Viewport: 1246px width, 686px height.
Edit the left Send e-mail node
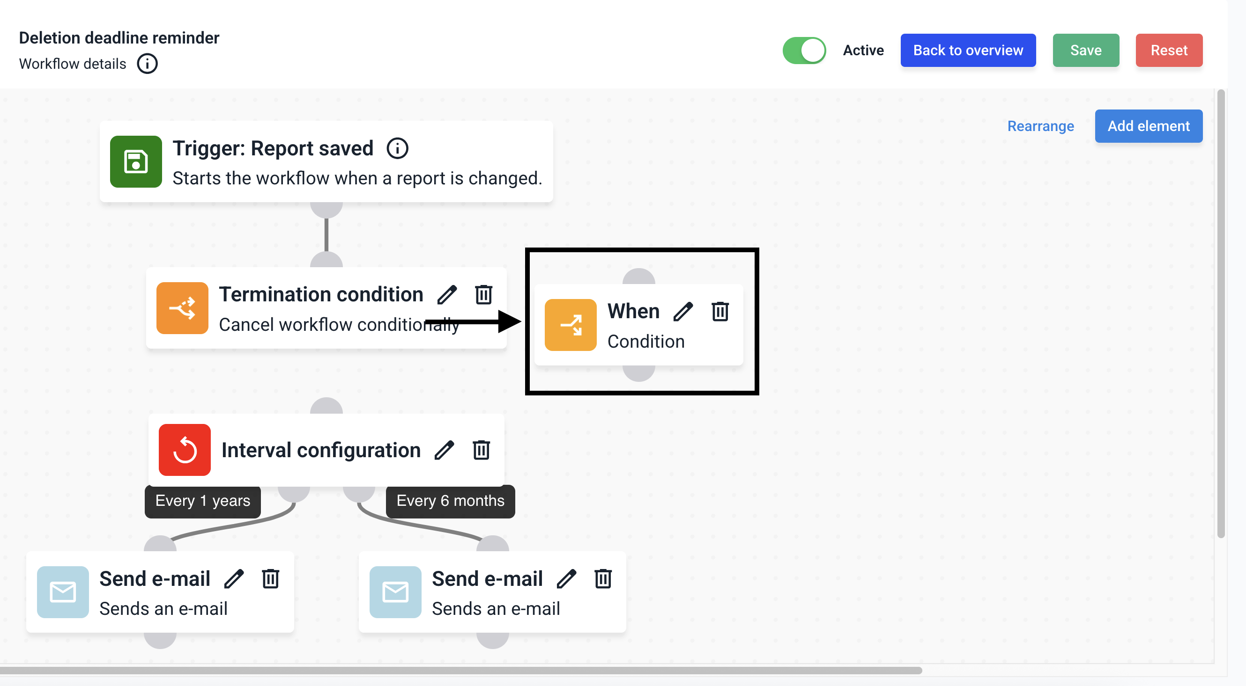(x=234, y=579)
